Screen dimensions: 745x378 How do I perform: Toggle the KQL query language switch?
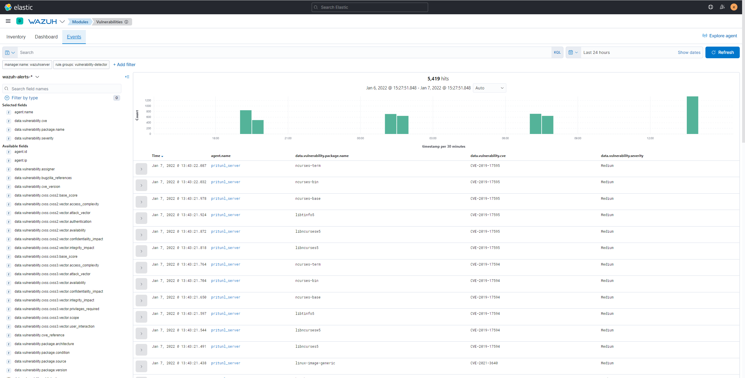coord(557,52)
